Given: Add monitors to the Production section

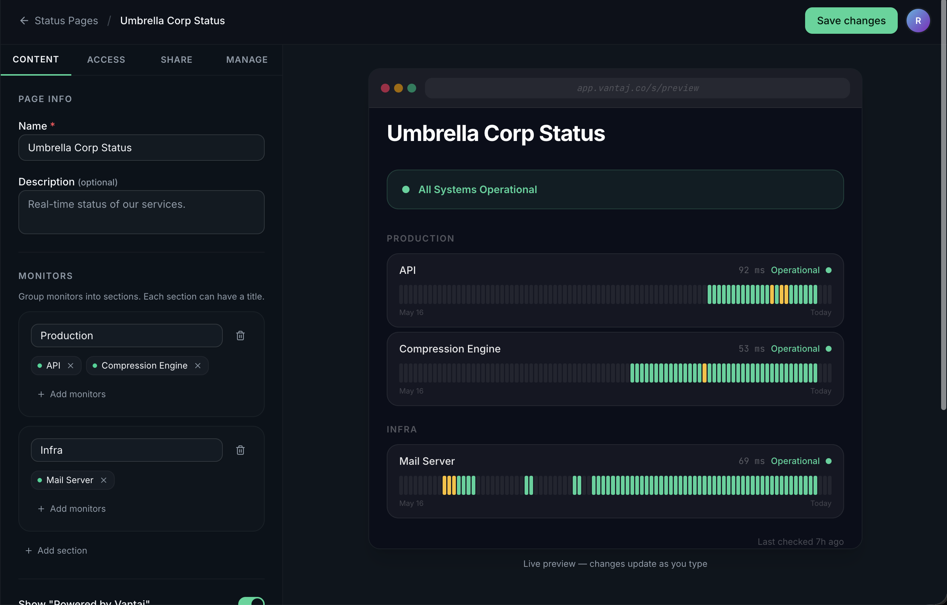Looking at the screenshot, I should point(72,394).
